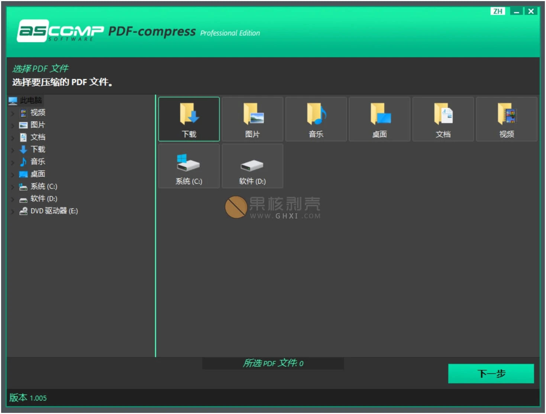Screen dimensions: 546x414
Task: Select the DVD 驱动器 (E:) tree item
Action: coord(53,211)
